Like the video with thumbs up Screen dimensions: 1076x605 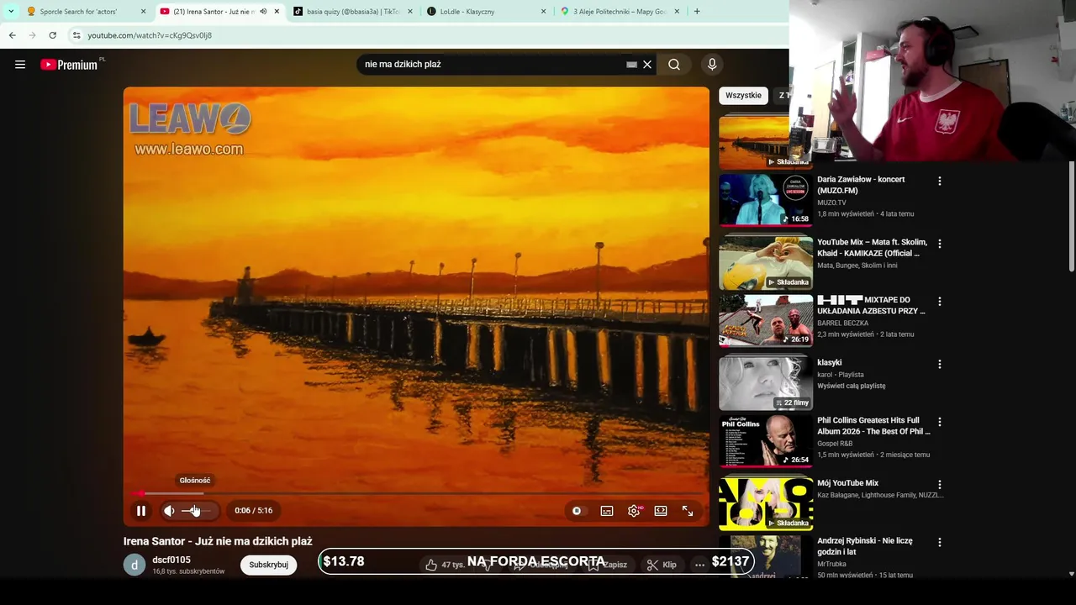pyautogui.click(x=445, y=565)
